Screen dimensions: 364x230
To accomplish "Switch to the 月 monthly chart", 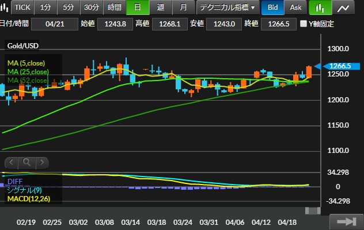I will [x=183, y=7].
